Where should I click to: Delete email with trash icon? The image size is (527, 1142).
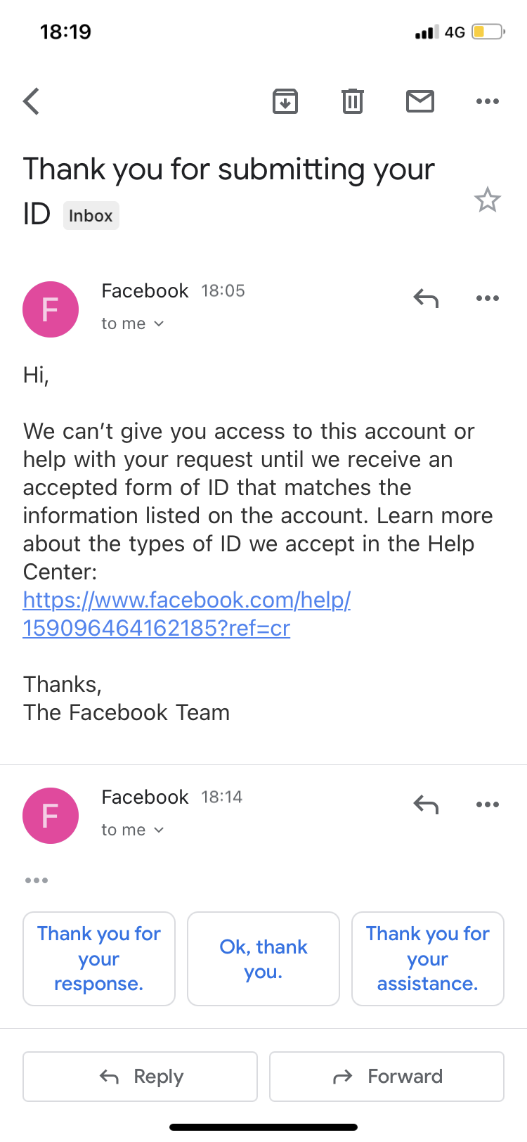tap(352, 101)
